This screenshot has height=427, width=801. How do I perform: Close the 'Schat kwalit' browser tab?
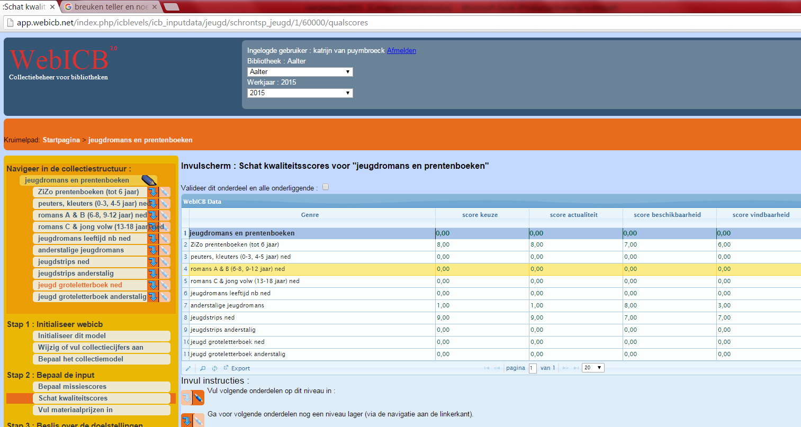click(x=52, y=7)
